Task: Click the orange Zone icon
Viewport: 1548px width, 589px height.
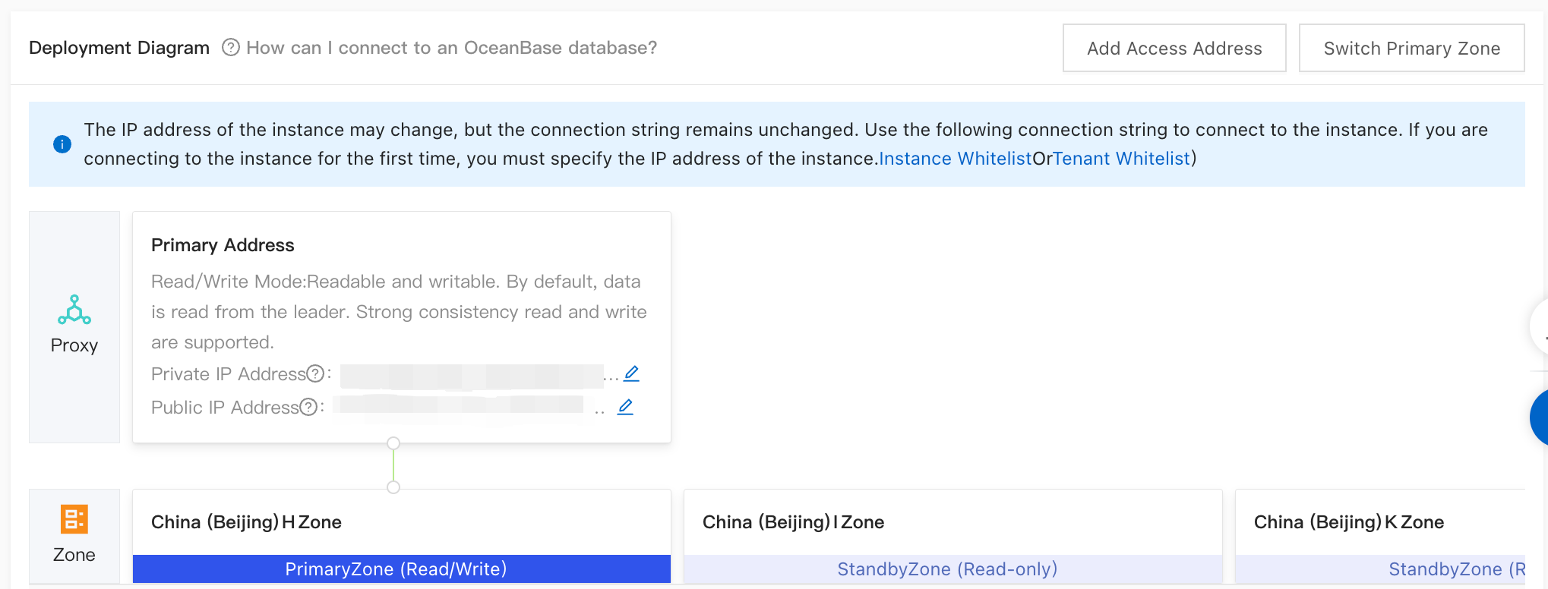Action: click(x=74, y=520)
